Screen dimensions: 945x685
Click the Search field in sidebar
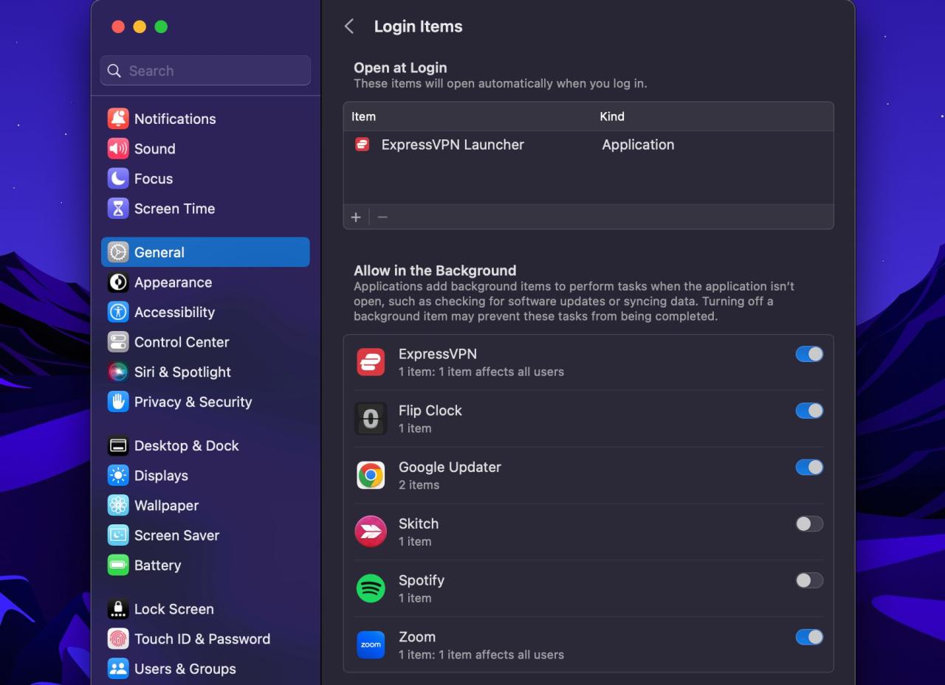[x=205, y=71]
